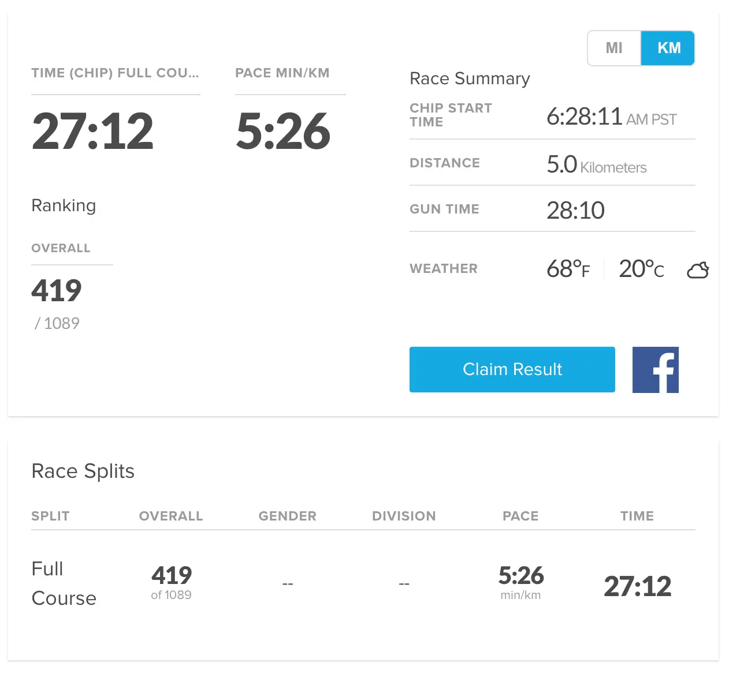Screen dimensions: 729x674
Task: Click the PACE column header in splits
Action: 520,516
